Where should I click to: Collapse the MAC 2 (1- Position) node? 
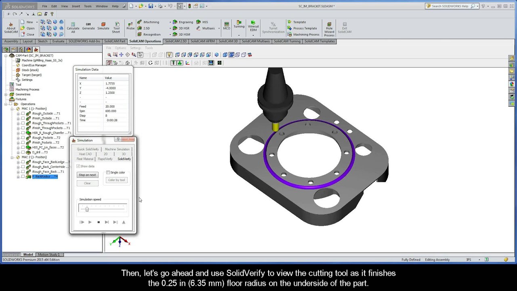point(12,157)
